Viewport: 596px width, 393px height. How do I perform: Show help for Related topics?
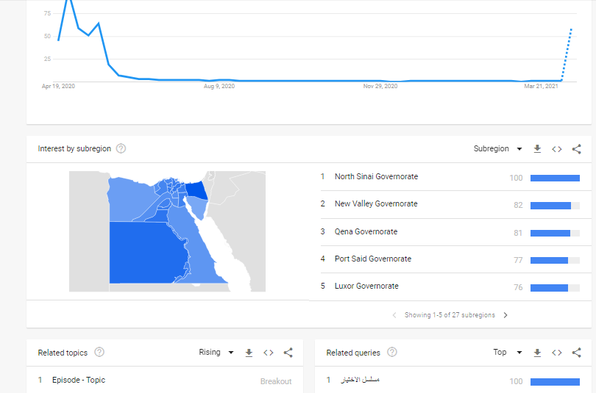tap(99, 353)
